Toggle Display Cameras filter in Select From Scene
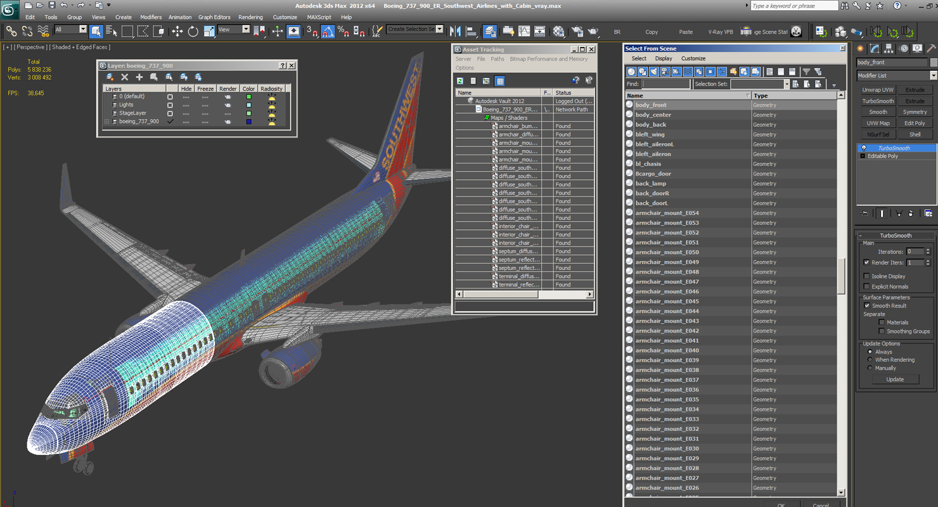 pyautogui.click(x=665, y=72)
